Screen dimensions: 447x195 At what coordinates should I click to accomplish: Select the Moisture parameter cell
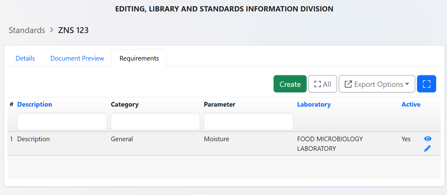tap(216, 139)
